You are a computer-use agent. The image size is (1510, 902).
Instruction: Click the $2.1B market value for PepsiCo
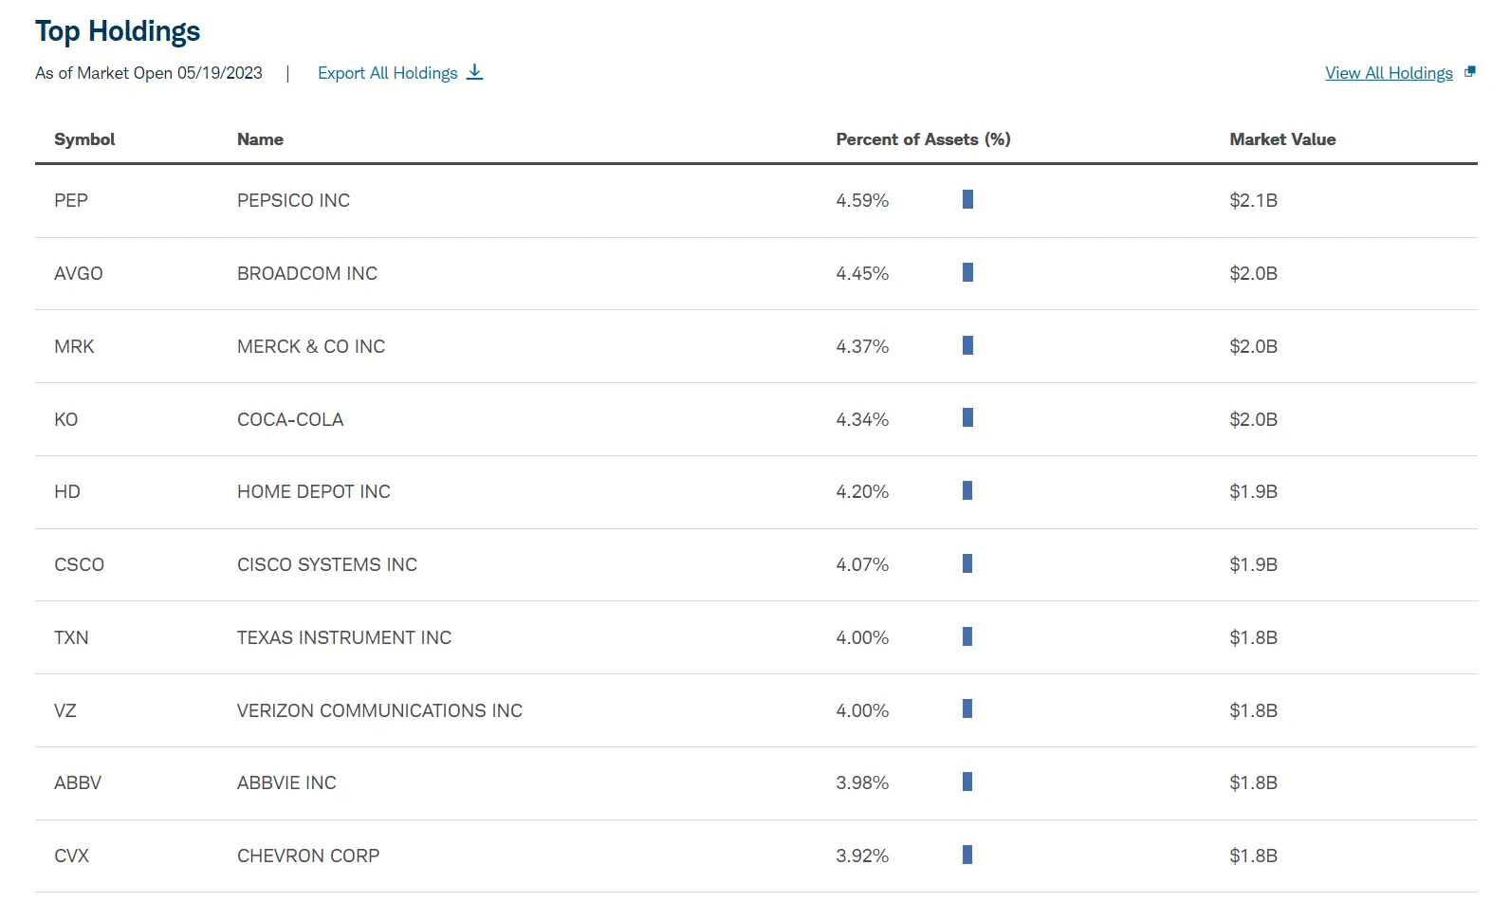1254,200
